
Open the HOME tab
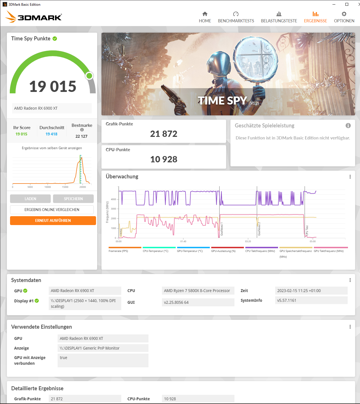(x=205, y=17)
